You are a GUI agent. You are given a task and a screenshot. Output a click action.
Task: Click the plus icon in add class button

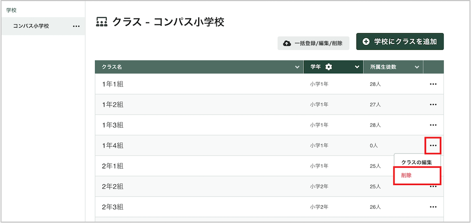(366, 42)
